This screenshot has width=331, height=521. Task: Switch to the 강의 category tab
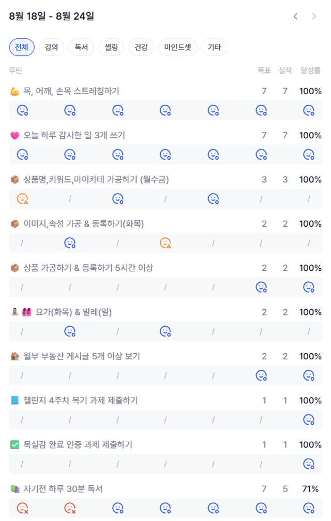pos(51,47)
